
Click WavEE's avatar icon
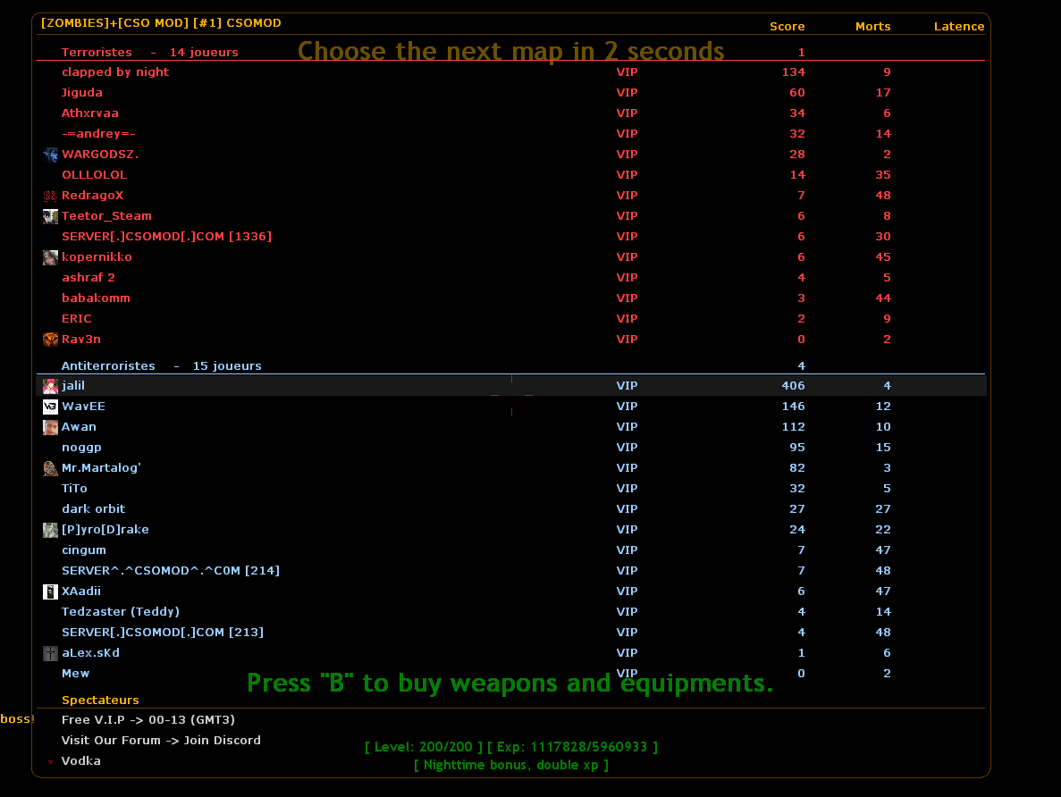tap(50, 407)
